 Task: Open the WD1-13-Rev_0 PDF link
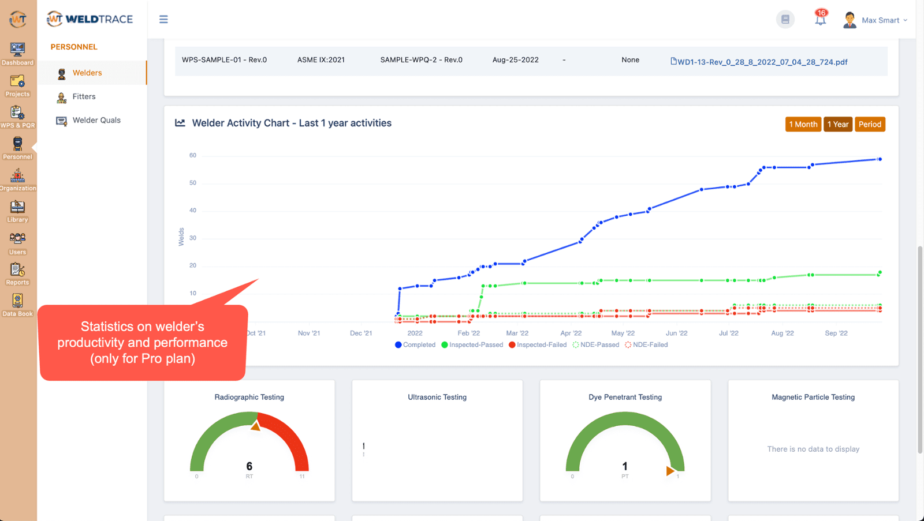(761, 62)
